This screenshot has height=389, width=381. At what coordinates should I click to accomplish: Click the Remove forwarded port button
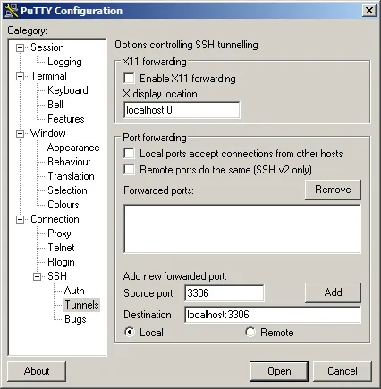(x=333, y=190)
